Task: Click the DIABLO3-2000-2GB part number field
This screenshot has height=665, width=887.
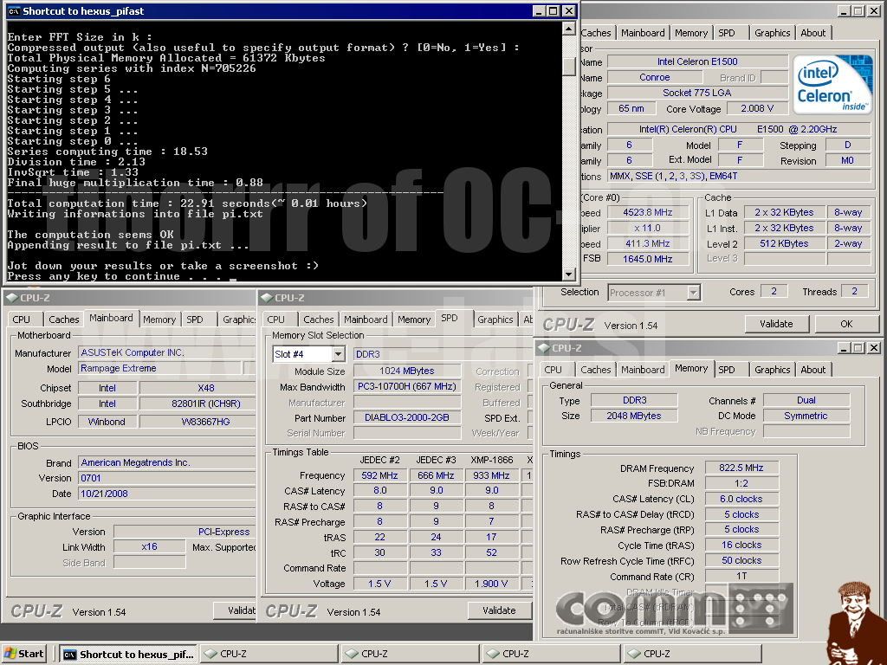Action: point(407,418)
